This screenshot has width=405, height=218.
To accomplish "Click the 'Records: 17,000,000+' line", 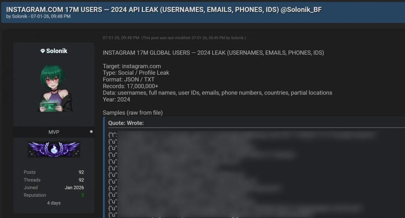I will [x=130, y=86].
